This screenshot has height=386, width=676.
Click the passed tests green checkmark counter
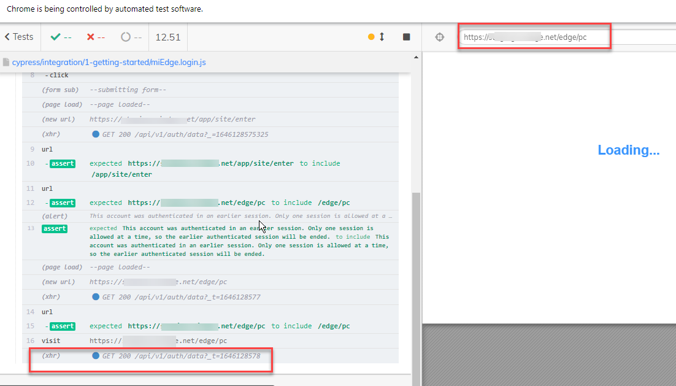pyautogui.click(x=61, y=37)
